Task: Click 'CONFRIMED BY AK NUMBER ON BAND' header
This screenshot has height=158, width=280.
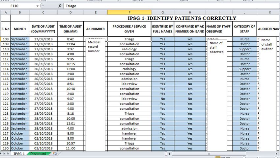Action: point(190,29)
